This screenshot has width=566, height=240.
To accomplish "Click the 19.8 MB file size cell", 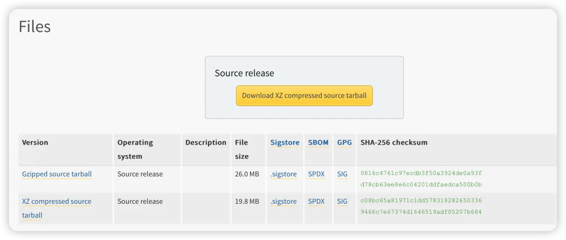I will (x=247, y=201).
